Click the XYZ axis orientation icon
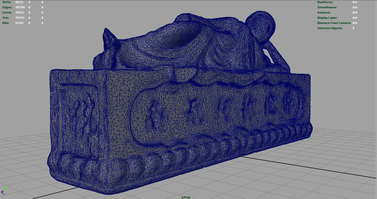This screenshot has height=199, width=377. (x=4, y=191)
